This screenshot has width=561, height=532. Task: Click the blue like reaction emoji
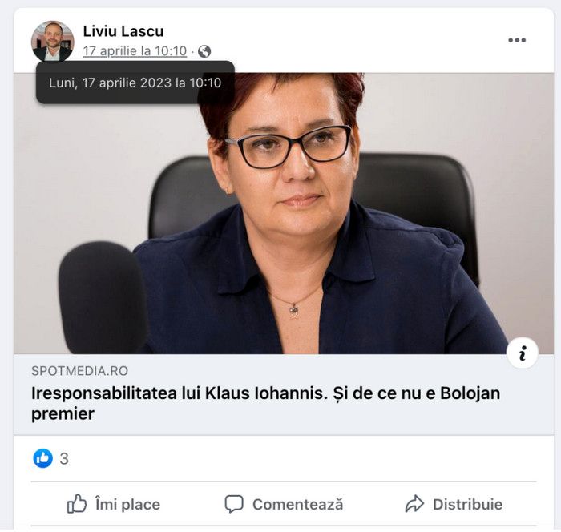[x=43, y=458]
